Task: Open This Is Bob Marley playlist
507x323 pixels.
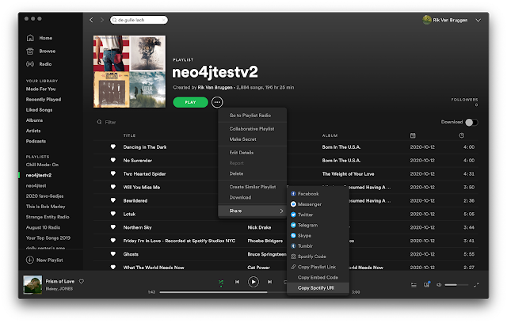Action: (x=46, y=207)
